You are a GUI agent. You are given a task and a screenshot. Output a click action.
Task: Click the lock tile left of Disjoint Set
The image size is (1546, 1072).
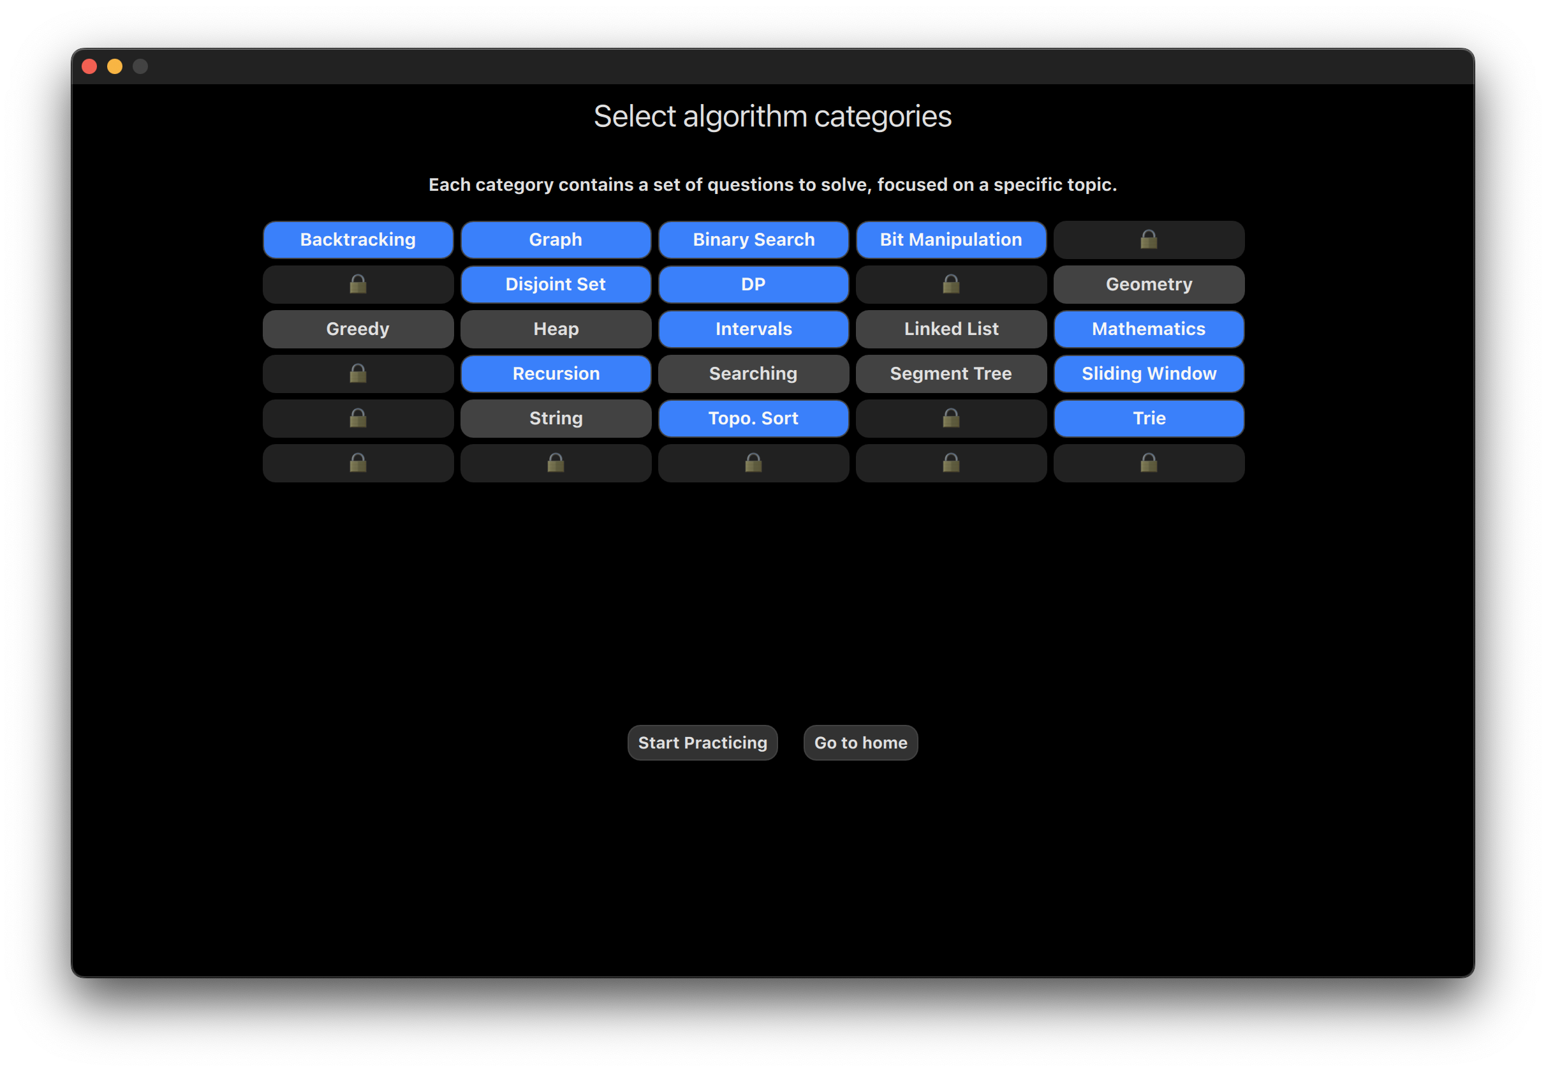click(358, 284)
